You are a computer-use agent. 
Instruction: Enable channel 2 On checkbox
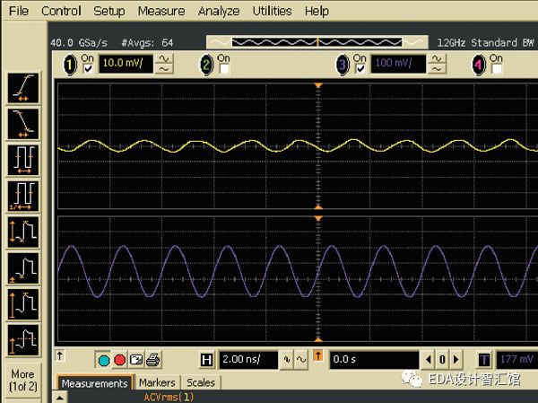224,69
